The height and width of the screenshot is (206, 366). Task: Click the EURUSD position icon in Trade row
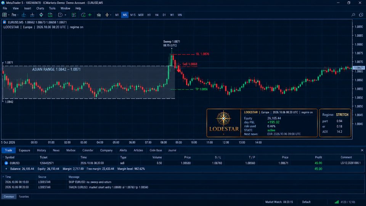[x=6, y=163]
